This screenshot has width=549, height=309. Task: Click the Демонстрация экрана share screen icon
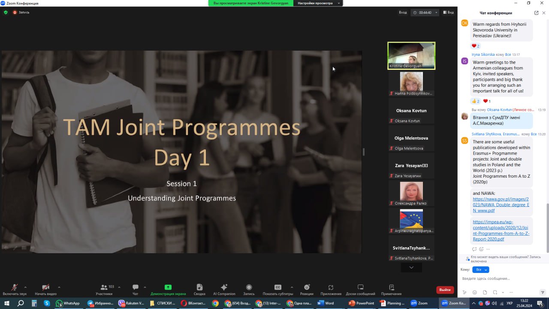(x=168, y=288)
